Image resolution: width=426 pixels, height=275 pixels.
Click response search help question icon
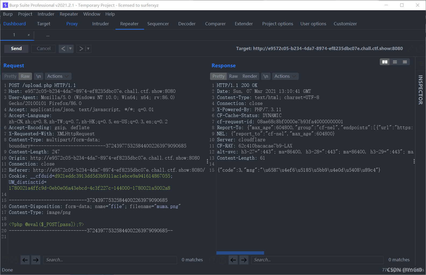pyautogui.click(x=213, y=260)
